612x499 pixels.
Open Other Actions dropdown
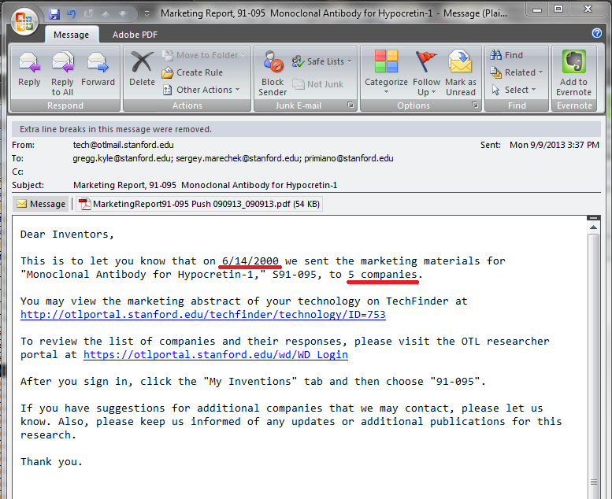click(205, 90)
